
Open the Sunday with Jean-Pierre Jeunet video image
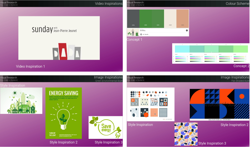tap(59, 38)
